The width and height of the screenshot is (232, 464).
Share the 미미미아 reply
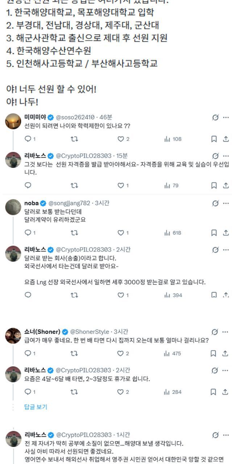coord(225,139)
